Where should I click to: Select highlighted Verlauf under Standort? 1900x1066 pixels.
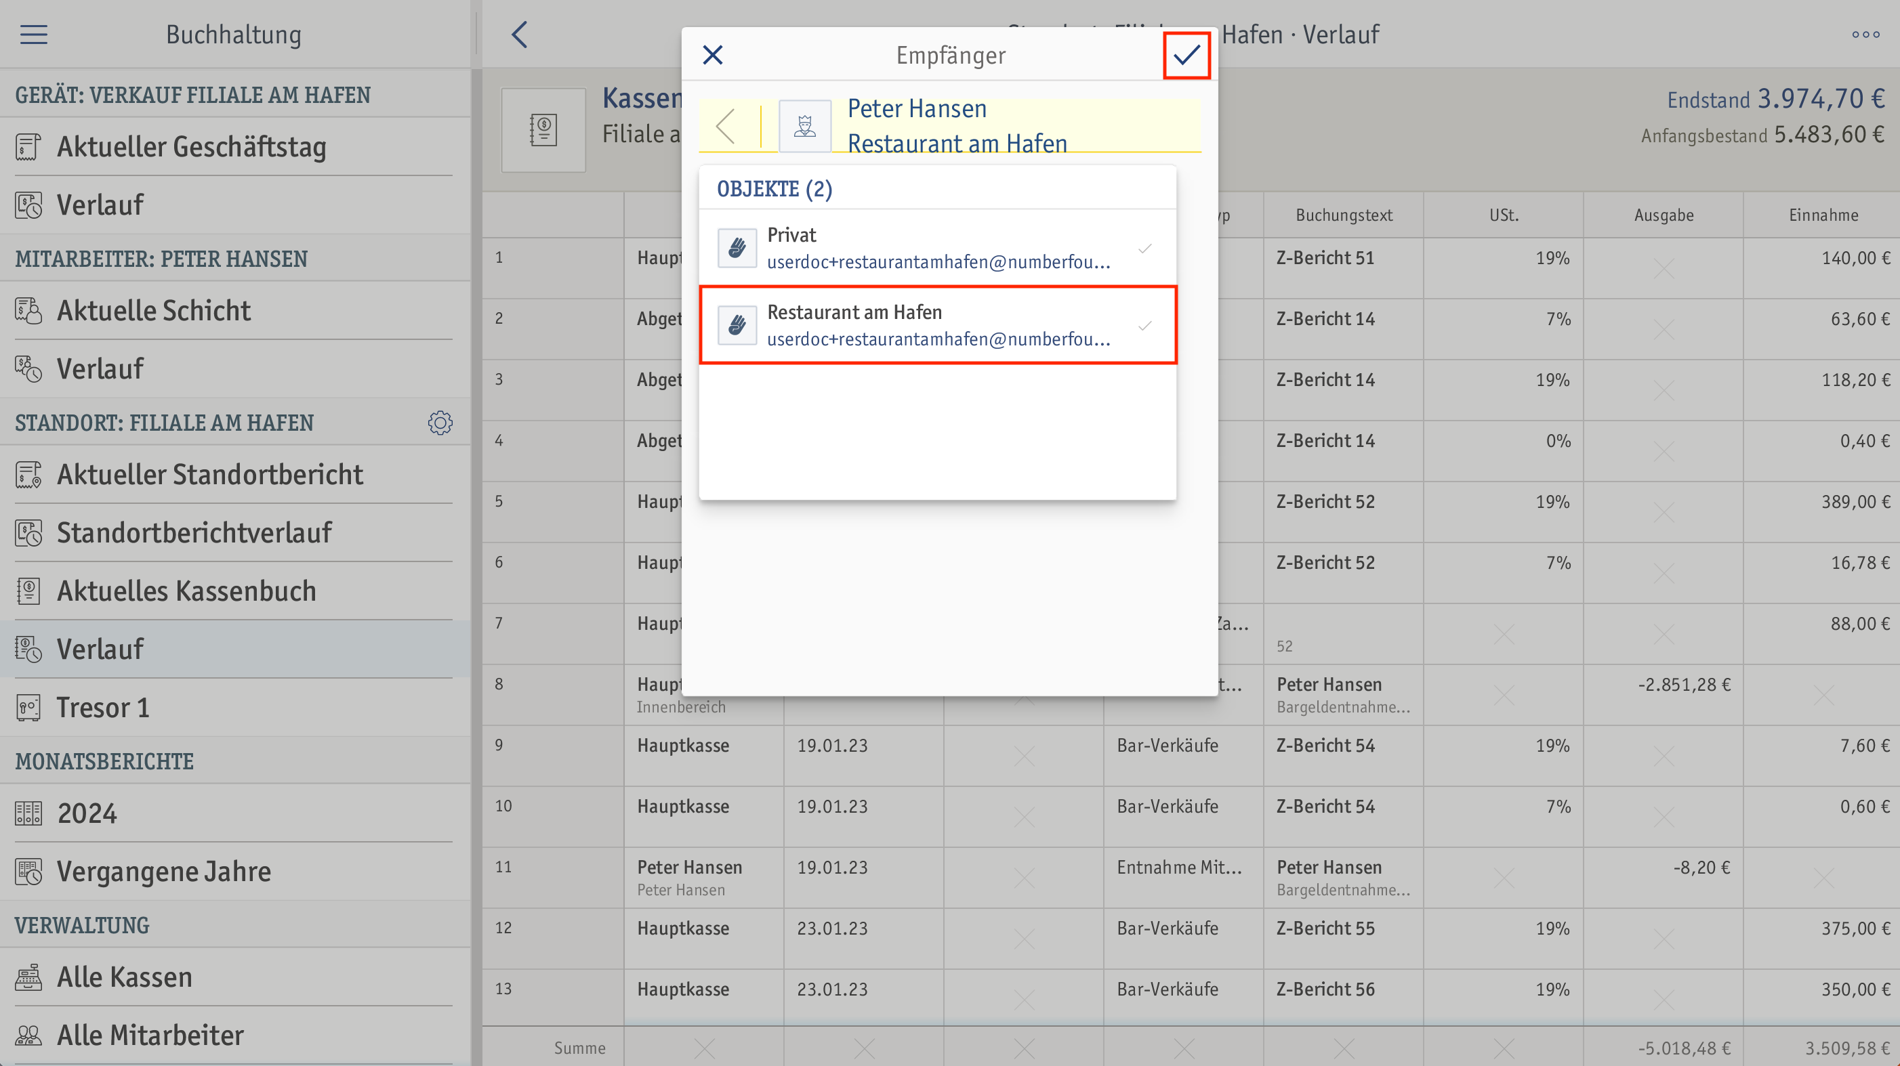(234, 649)
